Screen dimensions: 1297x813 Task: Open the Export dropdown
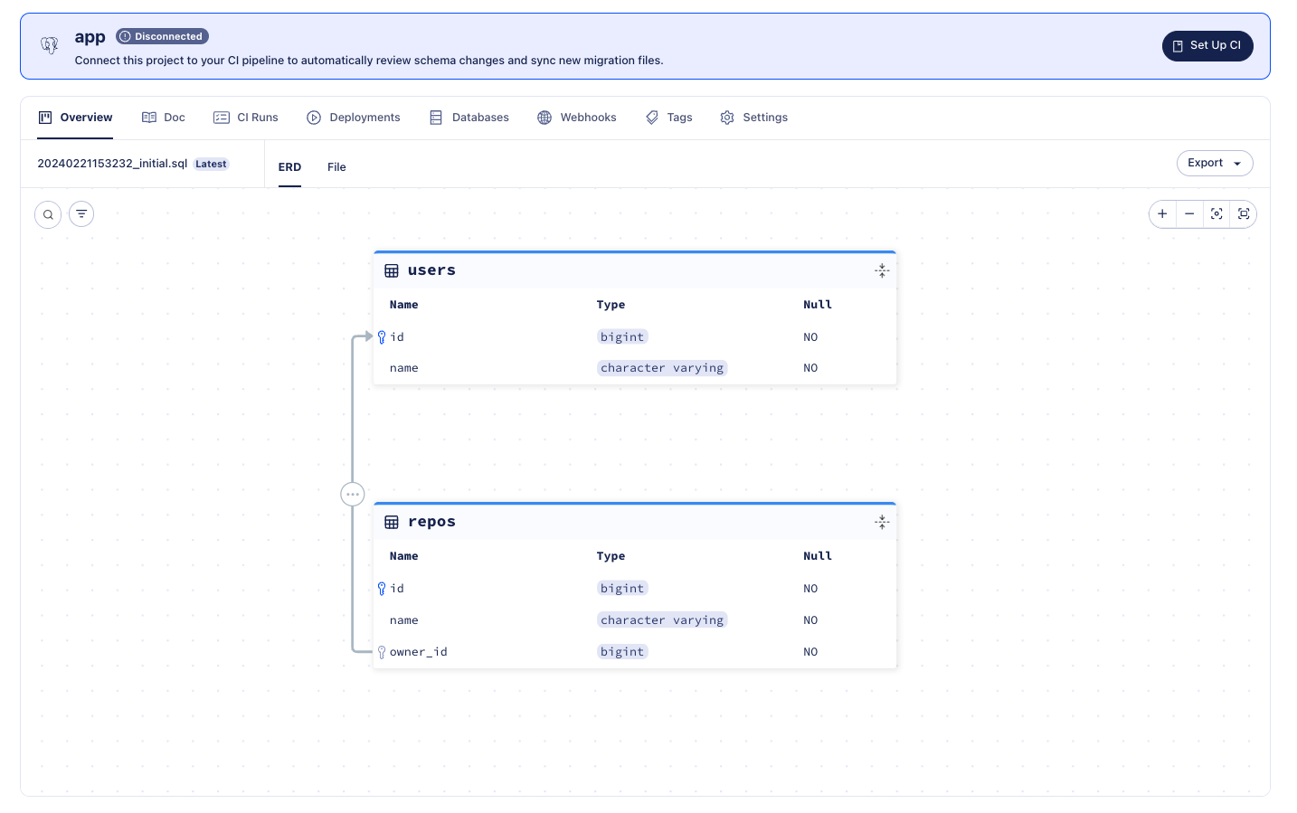(1215, 163)
